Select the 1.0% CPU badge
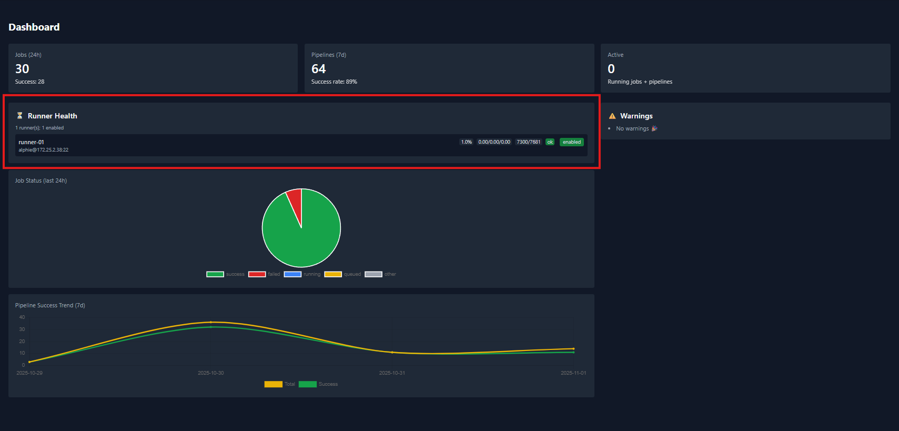Image resolution: width=899 pixels, height=431 pixels. [x=467, y=142]
